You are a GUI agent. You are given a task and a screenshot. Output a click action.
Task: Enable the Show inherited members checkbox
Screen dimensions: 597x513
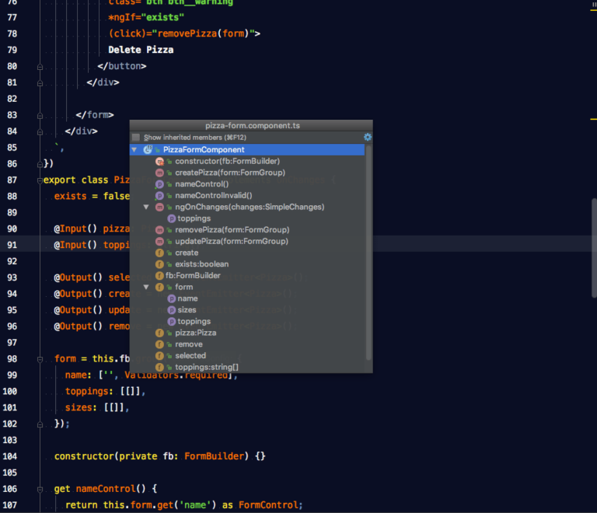[x=136, y=138]
